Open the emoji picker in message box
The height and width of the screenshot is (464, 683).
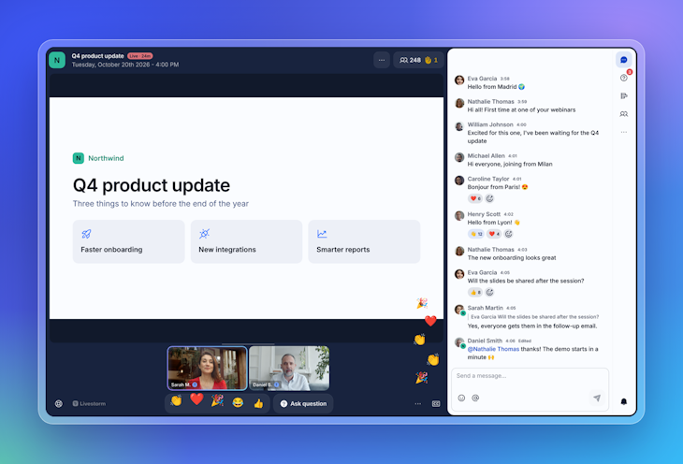pos(461,398)
